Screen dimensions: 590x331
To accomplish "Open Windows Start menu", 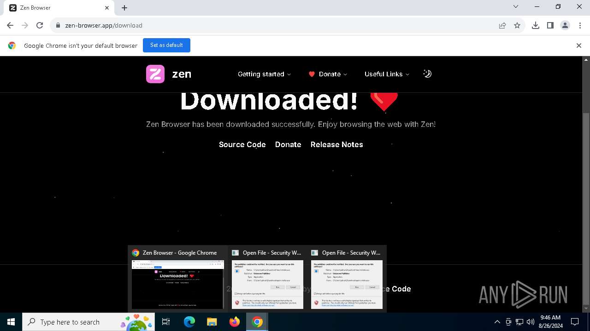I will [11, 322].
